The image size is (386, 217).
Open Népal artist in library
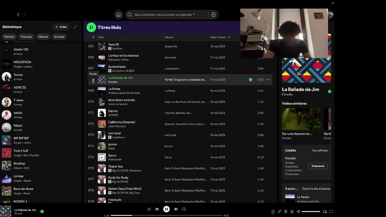pos(41,127)
